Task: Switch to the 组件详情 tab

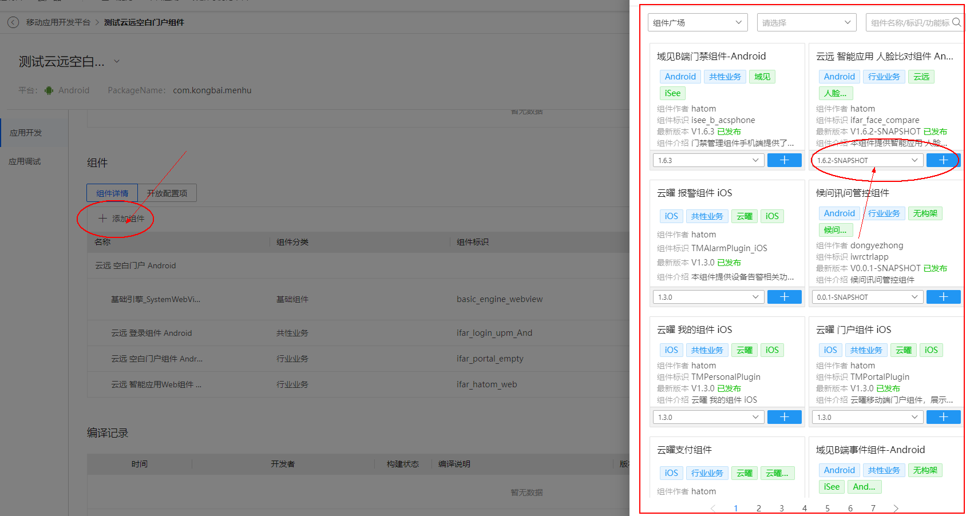Action: point(112,193)
